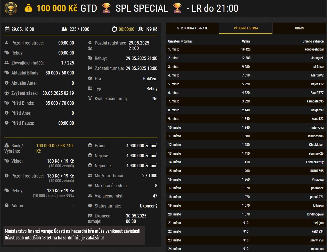Click the Jméno výherce column header

click(x=313, y=41)
